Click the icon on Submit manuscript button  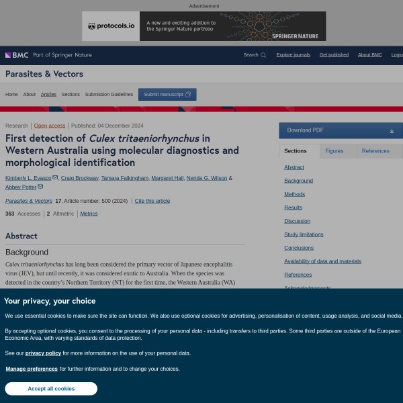point(188,95)
